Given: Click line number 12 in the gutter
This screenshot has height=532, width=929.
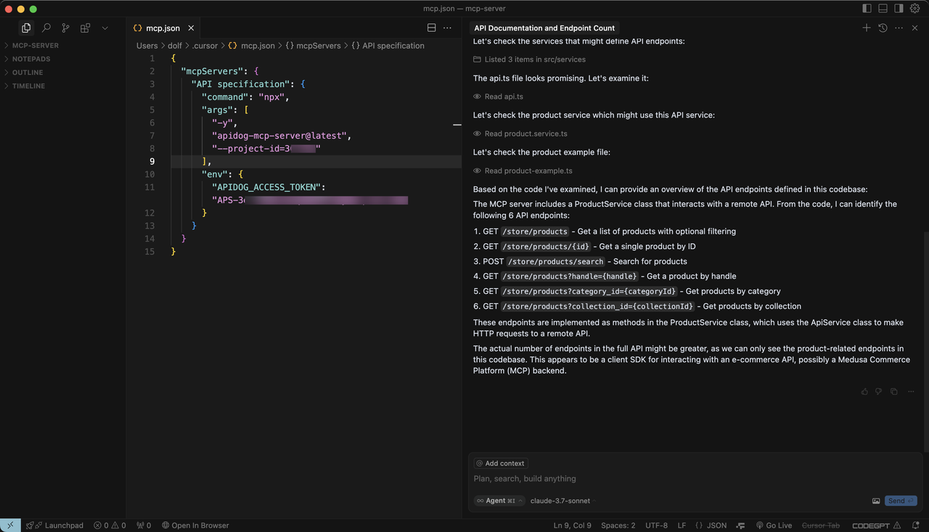Looking at the screenshot, I should [x=150, y=213].
